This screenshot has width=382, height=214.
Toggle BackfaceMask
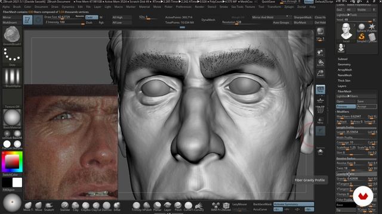point(262,204)
